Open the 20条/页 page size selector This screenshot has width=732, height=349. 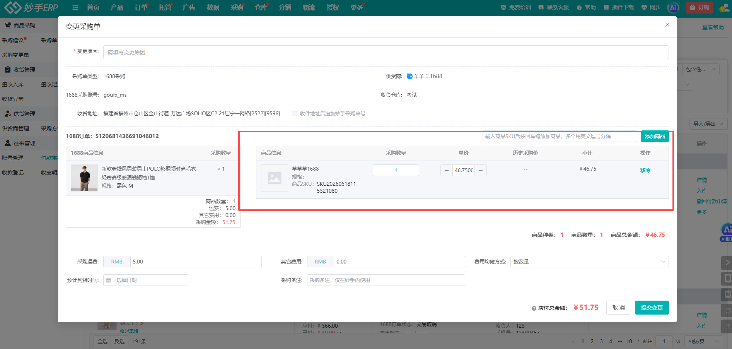tap(703, 341)
